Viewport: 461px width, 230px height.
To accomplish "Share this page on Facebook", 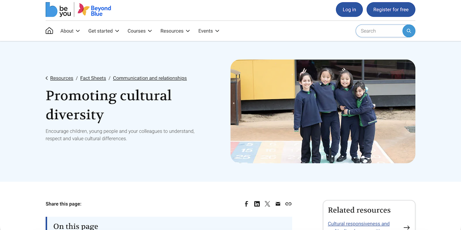I will click(x=246, y=204).
